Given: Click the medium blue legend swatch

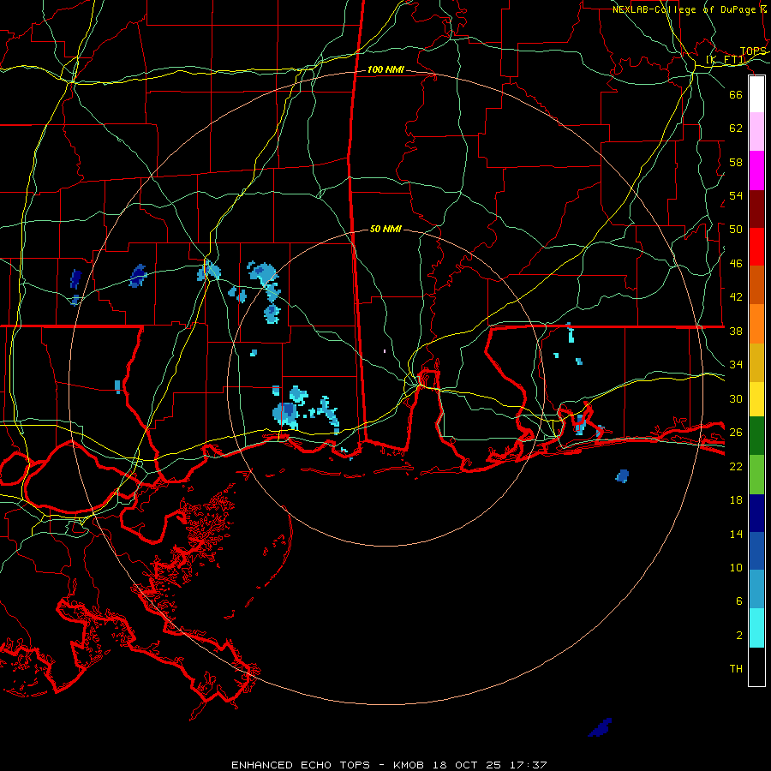Looking at the screenshot, I should point(756,551).
